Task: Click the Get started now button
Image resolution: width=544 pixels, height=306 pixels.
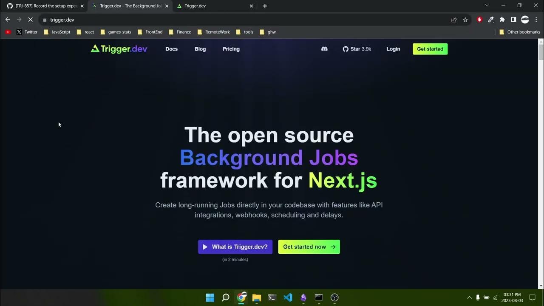Action: tap(309, 247)
